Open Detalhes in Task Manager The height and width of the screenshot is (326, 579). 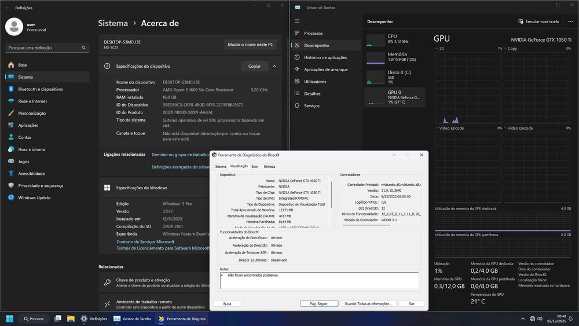(x=325, y=93)
